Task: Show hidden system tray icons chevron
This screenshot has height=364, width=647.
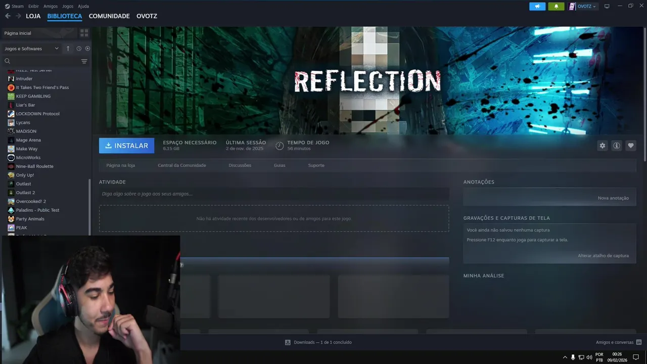Action: pyautogui.click(x=565, y=357)
